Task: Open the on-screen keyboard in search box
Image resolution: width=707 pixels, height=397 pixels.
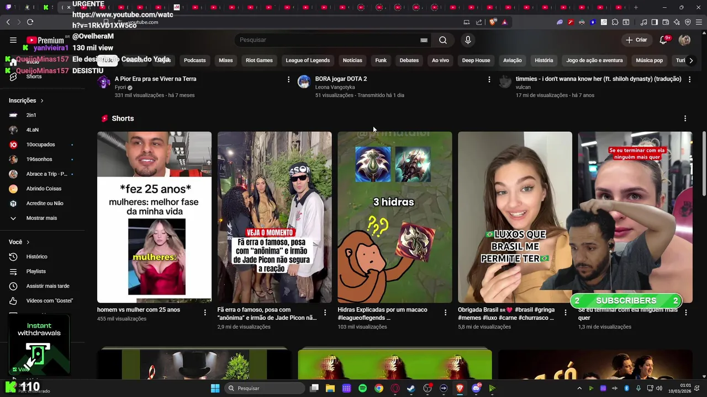Action: coord(424,40)
